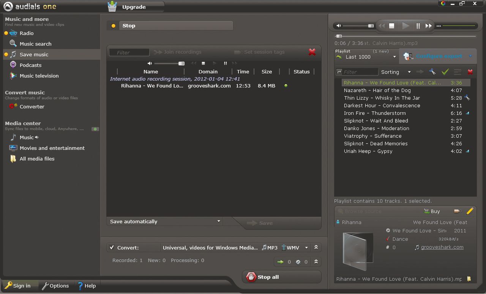Image resolution: width=486 pixels, height=294 pixels.
Task: Click the recording list Filter field
Action: pos(129,52)
